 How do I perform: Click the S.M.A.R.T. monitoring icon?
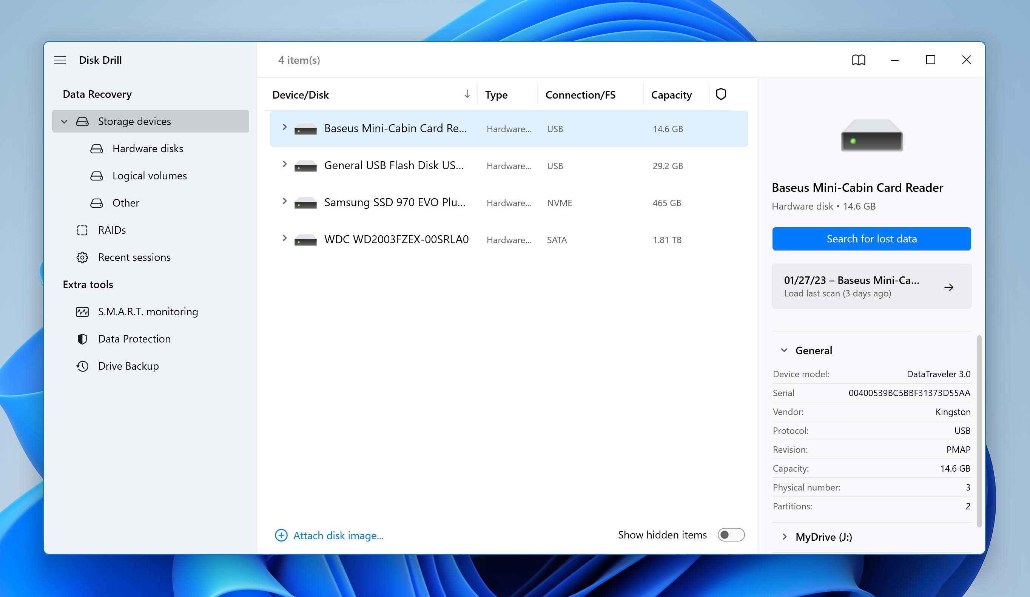click(x=83, y=311)
